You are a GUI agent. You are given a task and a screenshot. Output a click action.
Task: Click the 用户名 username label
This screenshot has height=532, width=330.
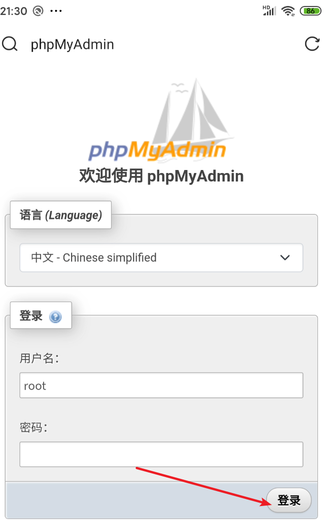tap(39, 358)
